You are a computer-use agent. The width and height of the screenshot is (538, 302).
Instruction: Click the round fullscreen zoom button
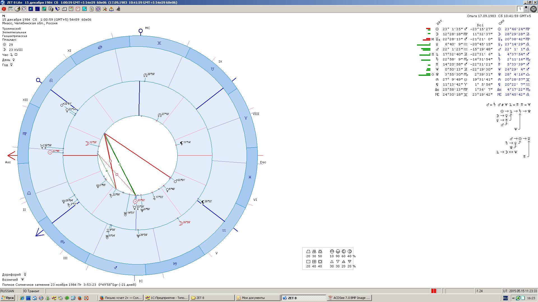(534, 9)
